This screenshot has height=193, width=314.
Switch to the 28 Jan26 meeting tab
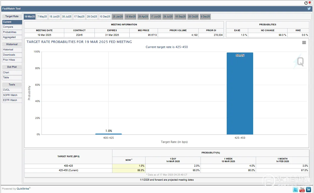click(118, 17)
